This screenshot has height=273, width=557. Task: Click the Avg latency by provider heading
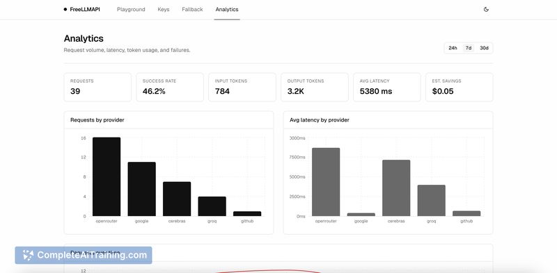(320, 120)
